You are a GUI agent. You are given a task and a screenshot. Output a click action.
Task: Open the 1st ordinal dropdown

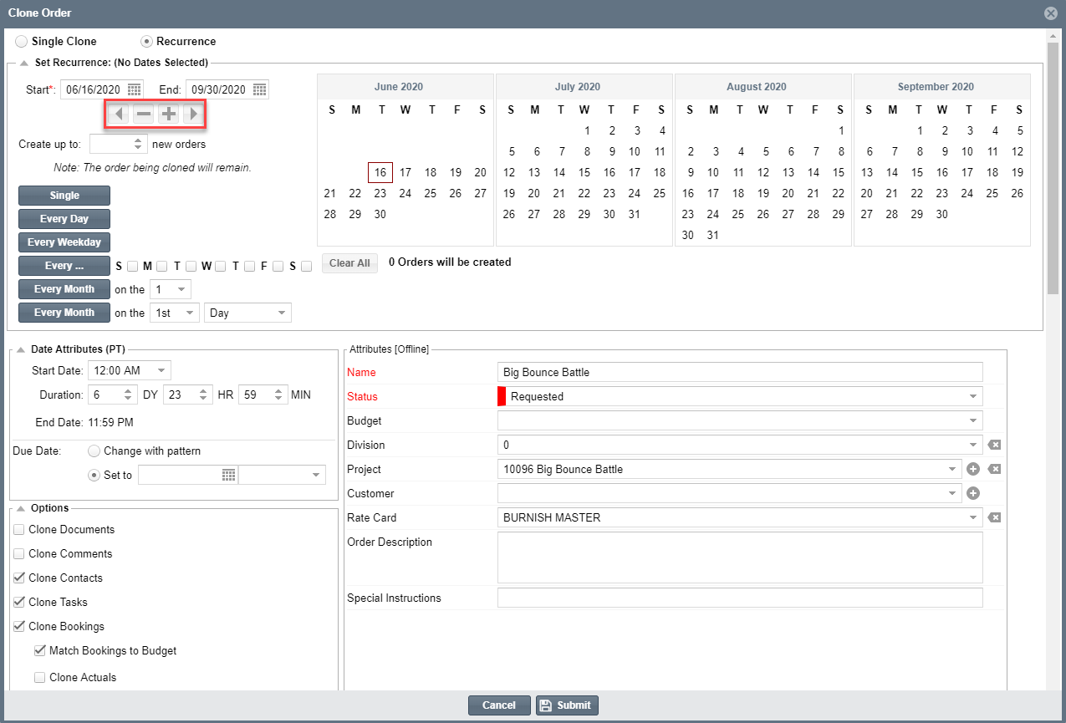pos(190,313)
